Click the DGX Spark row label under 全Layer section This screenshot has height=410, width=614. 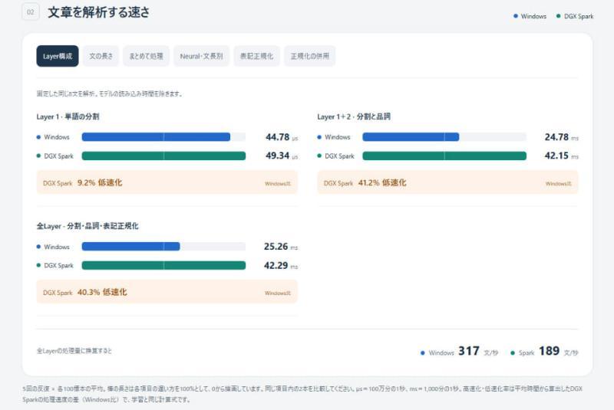point(54,265)
